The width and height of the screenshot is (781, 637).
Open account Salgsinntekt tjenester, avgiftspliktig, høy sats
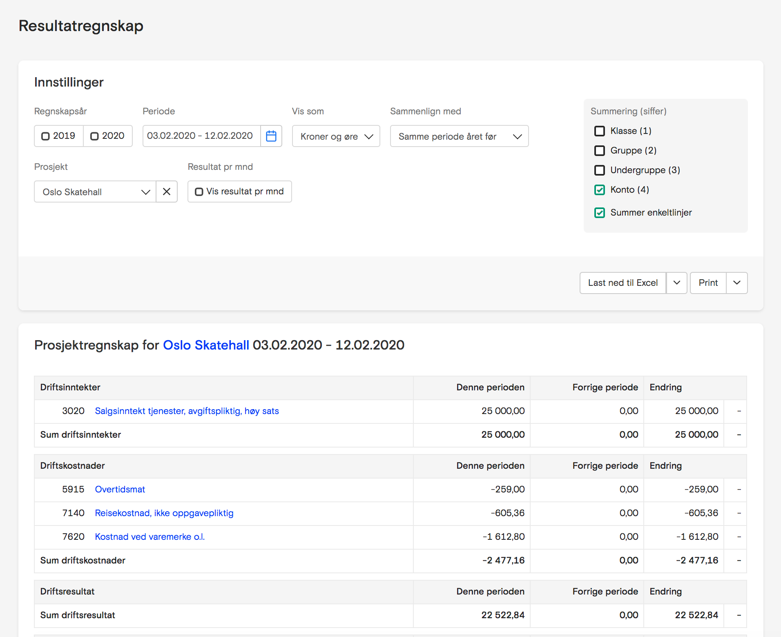click(x=187, y=411)
